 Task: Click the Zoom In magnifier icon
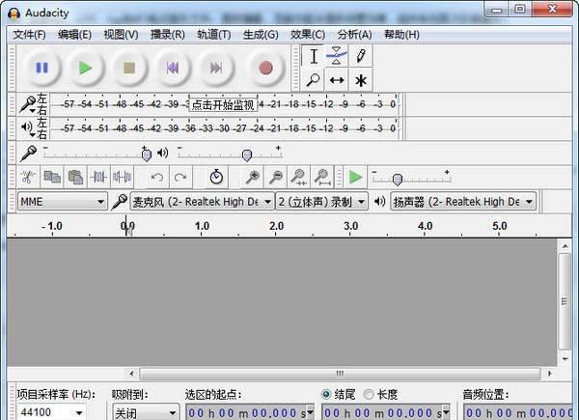click(x=253, y=178)
